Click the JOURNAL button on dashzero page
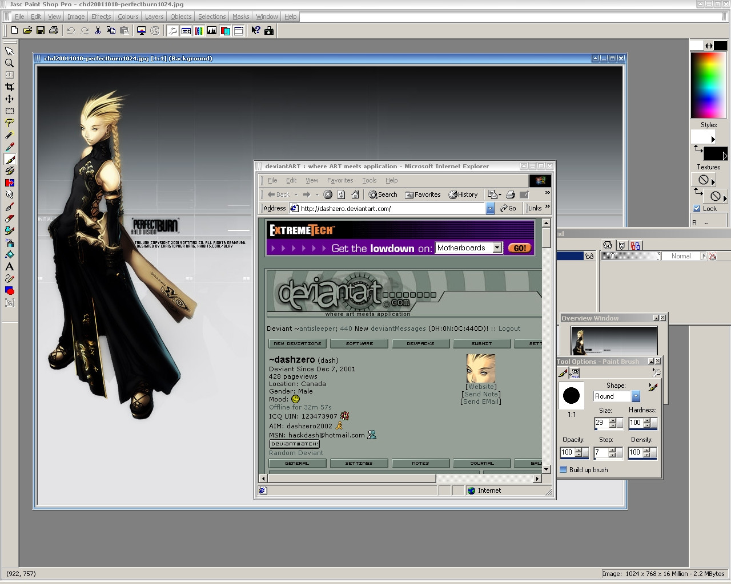This screenshot has height=584, width=731. (482, 463)
